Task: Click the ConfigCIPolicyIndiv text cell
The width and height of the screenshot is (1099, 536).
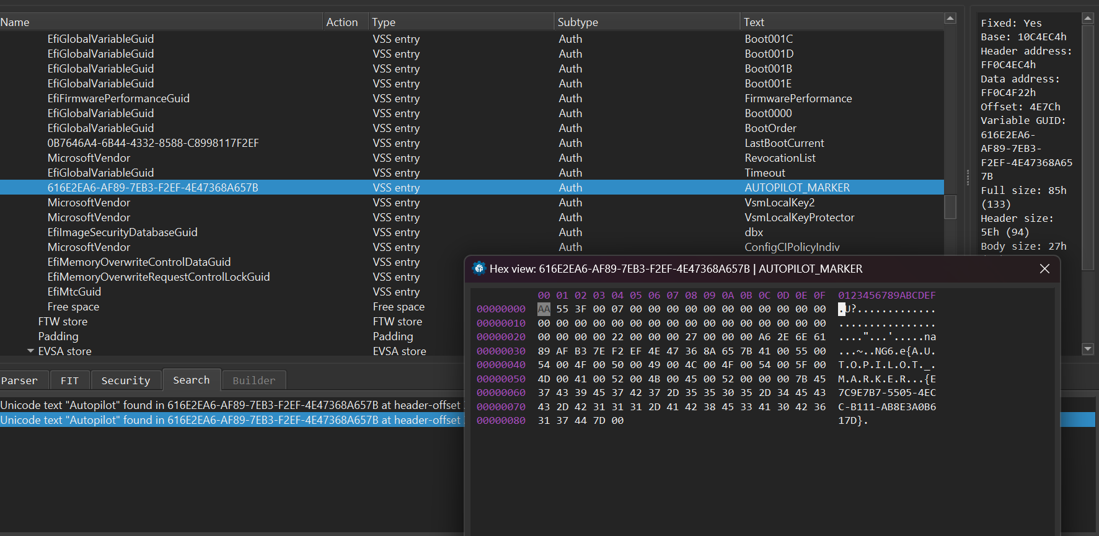Action: [792, 247]
